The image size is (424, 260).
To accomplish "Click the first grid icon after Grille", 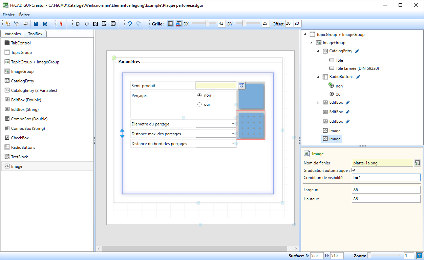I will click(170, 24).
